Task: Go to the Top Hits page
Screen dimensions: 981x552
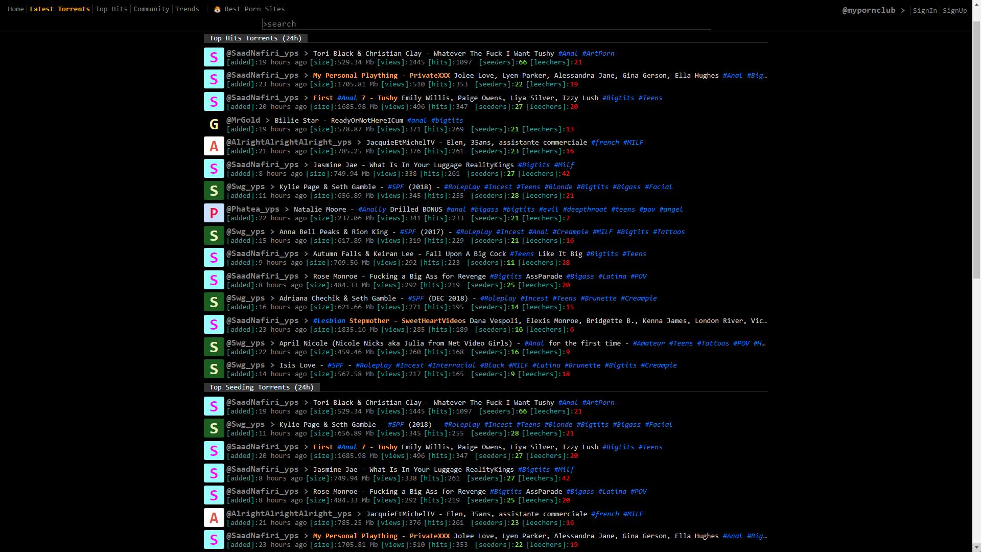Action: click(x=111, y=9)
